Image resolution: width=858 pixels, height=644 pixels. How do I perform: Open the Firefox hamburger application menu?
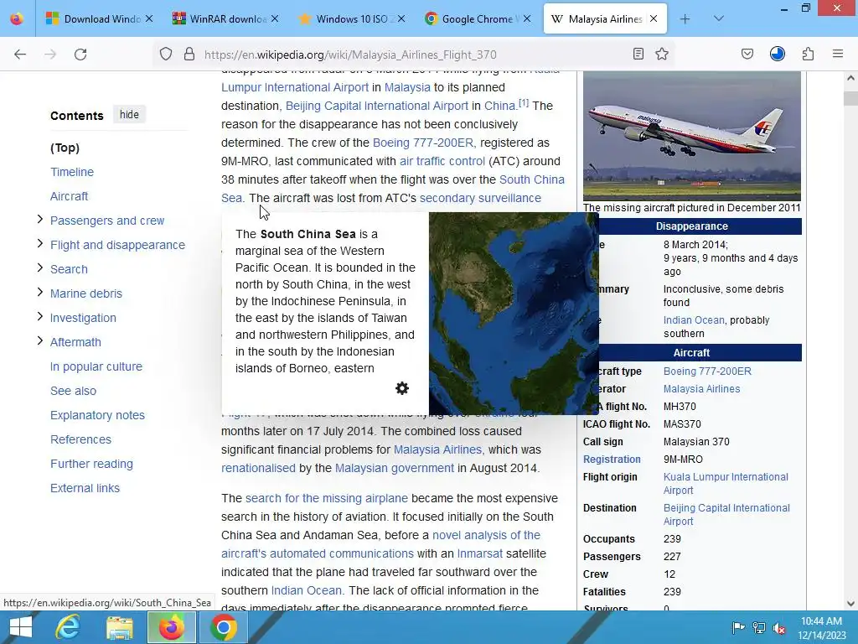click(x=838, y=55)
